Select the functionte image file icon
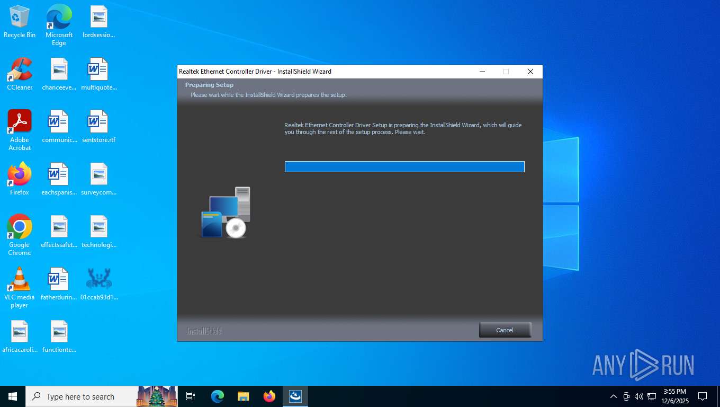Image resolution: width=720 pixels, height=407 pixels. coord(59,337)
